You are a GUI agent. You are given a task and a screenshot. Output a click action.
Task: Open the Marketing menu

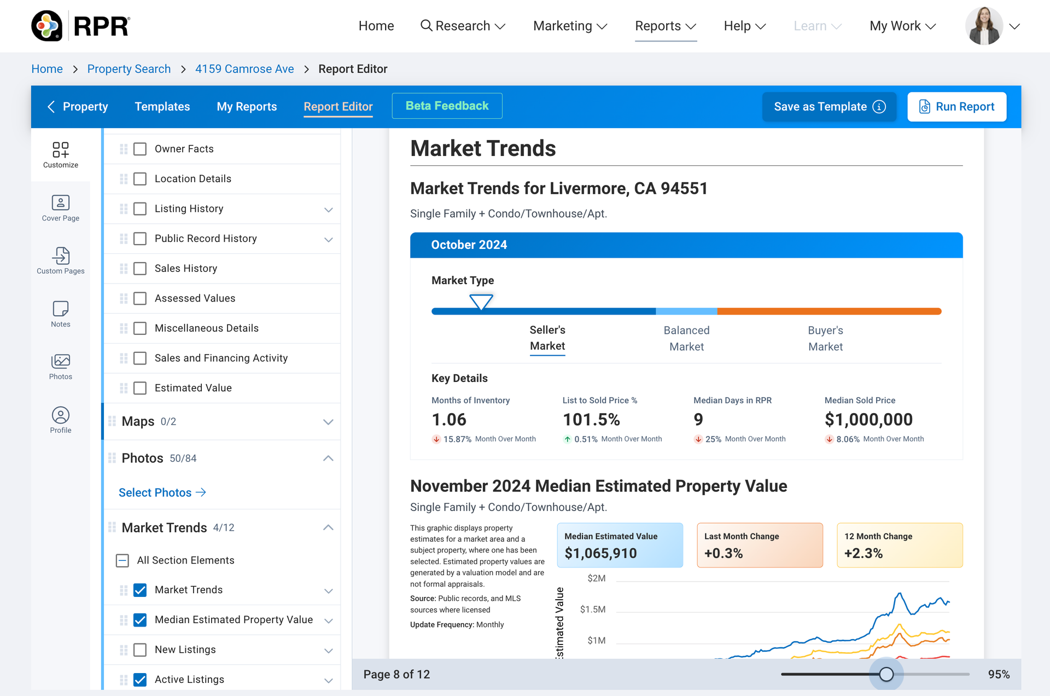coord(570,26)
